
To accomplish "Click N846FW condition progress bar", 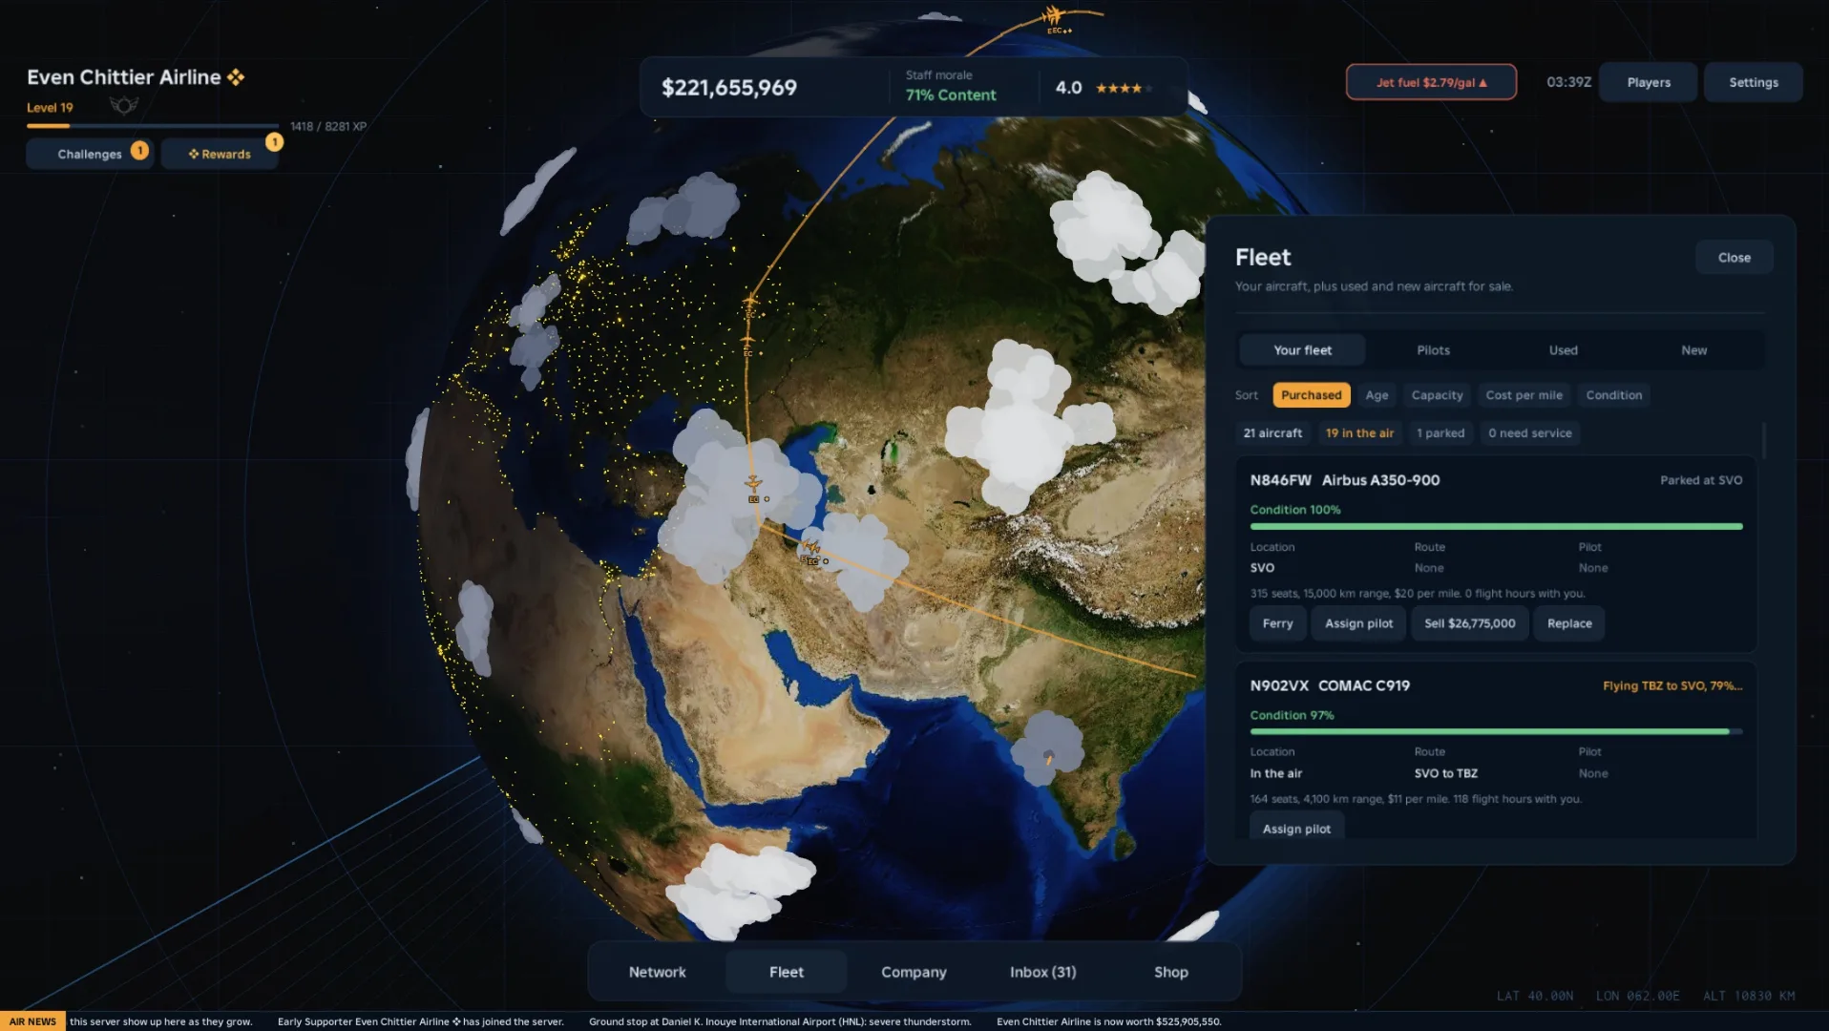I will (1496, 526).
